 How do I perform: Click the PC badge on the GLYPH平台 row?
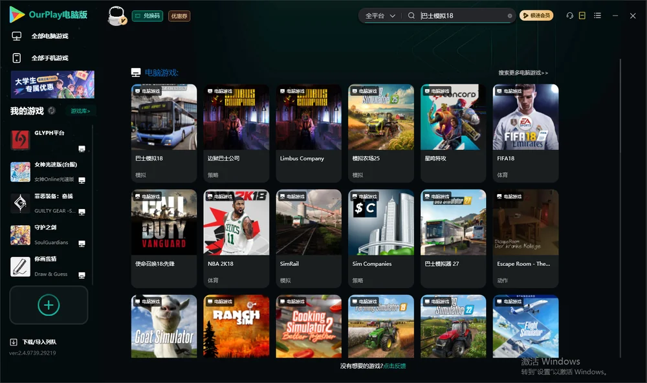click(x=82, y=149)
